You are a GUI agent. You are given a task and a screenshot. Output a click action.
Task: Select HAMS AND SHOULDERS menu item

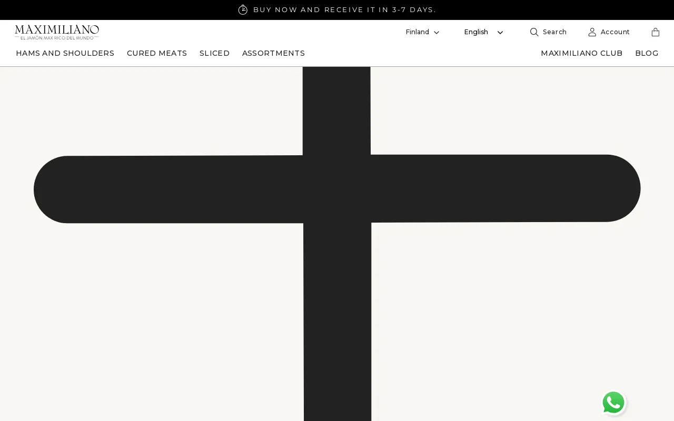pyautogui.click(x=65, y=53)
